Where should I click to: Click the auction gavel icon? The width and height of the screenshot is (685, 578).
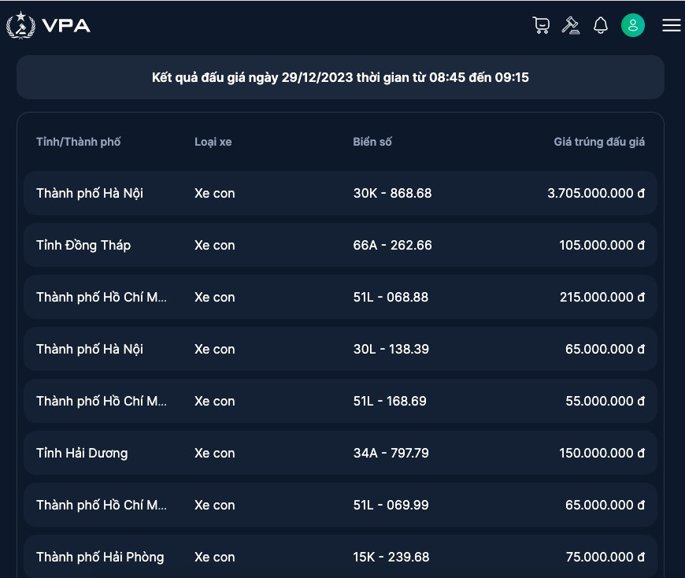click(x=571, y=25)
